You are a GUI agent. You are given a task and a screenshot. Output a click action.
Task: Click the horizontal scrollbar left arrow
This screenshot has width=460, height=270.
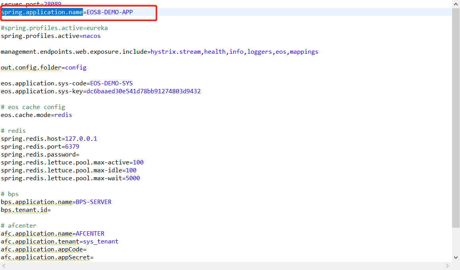pos(4,266)
